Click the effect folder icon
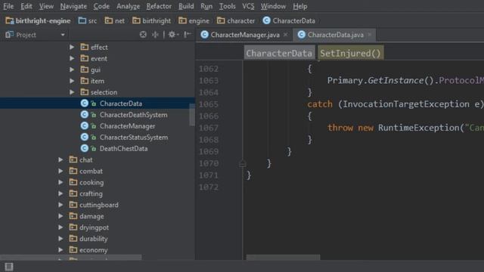This screenshot has width=484, height=272. point(84,47)
